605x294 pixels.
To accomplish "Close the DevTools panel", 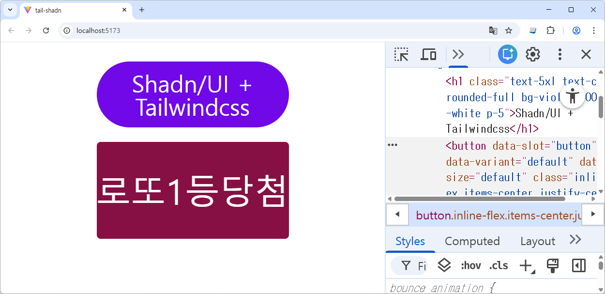I will [586, 54].
